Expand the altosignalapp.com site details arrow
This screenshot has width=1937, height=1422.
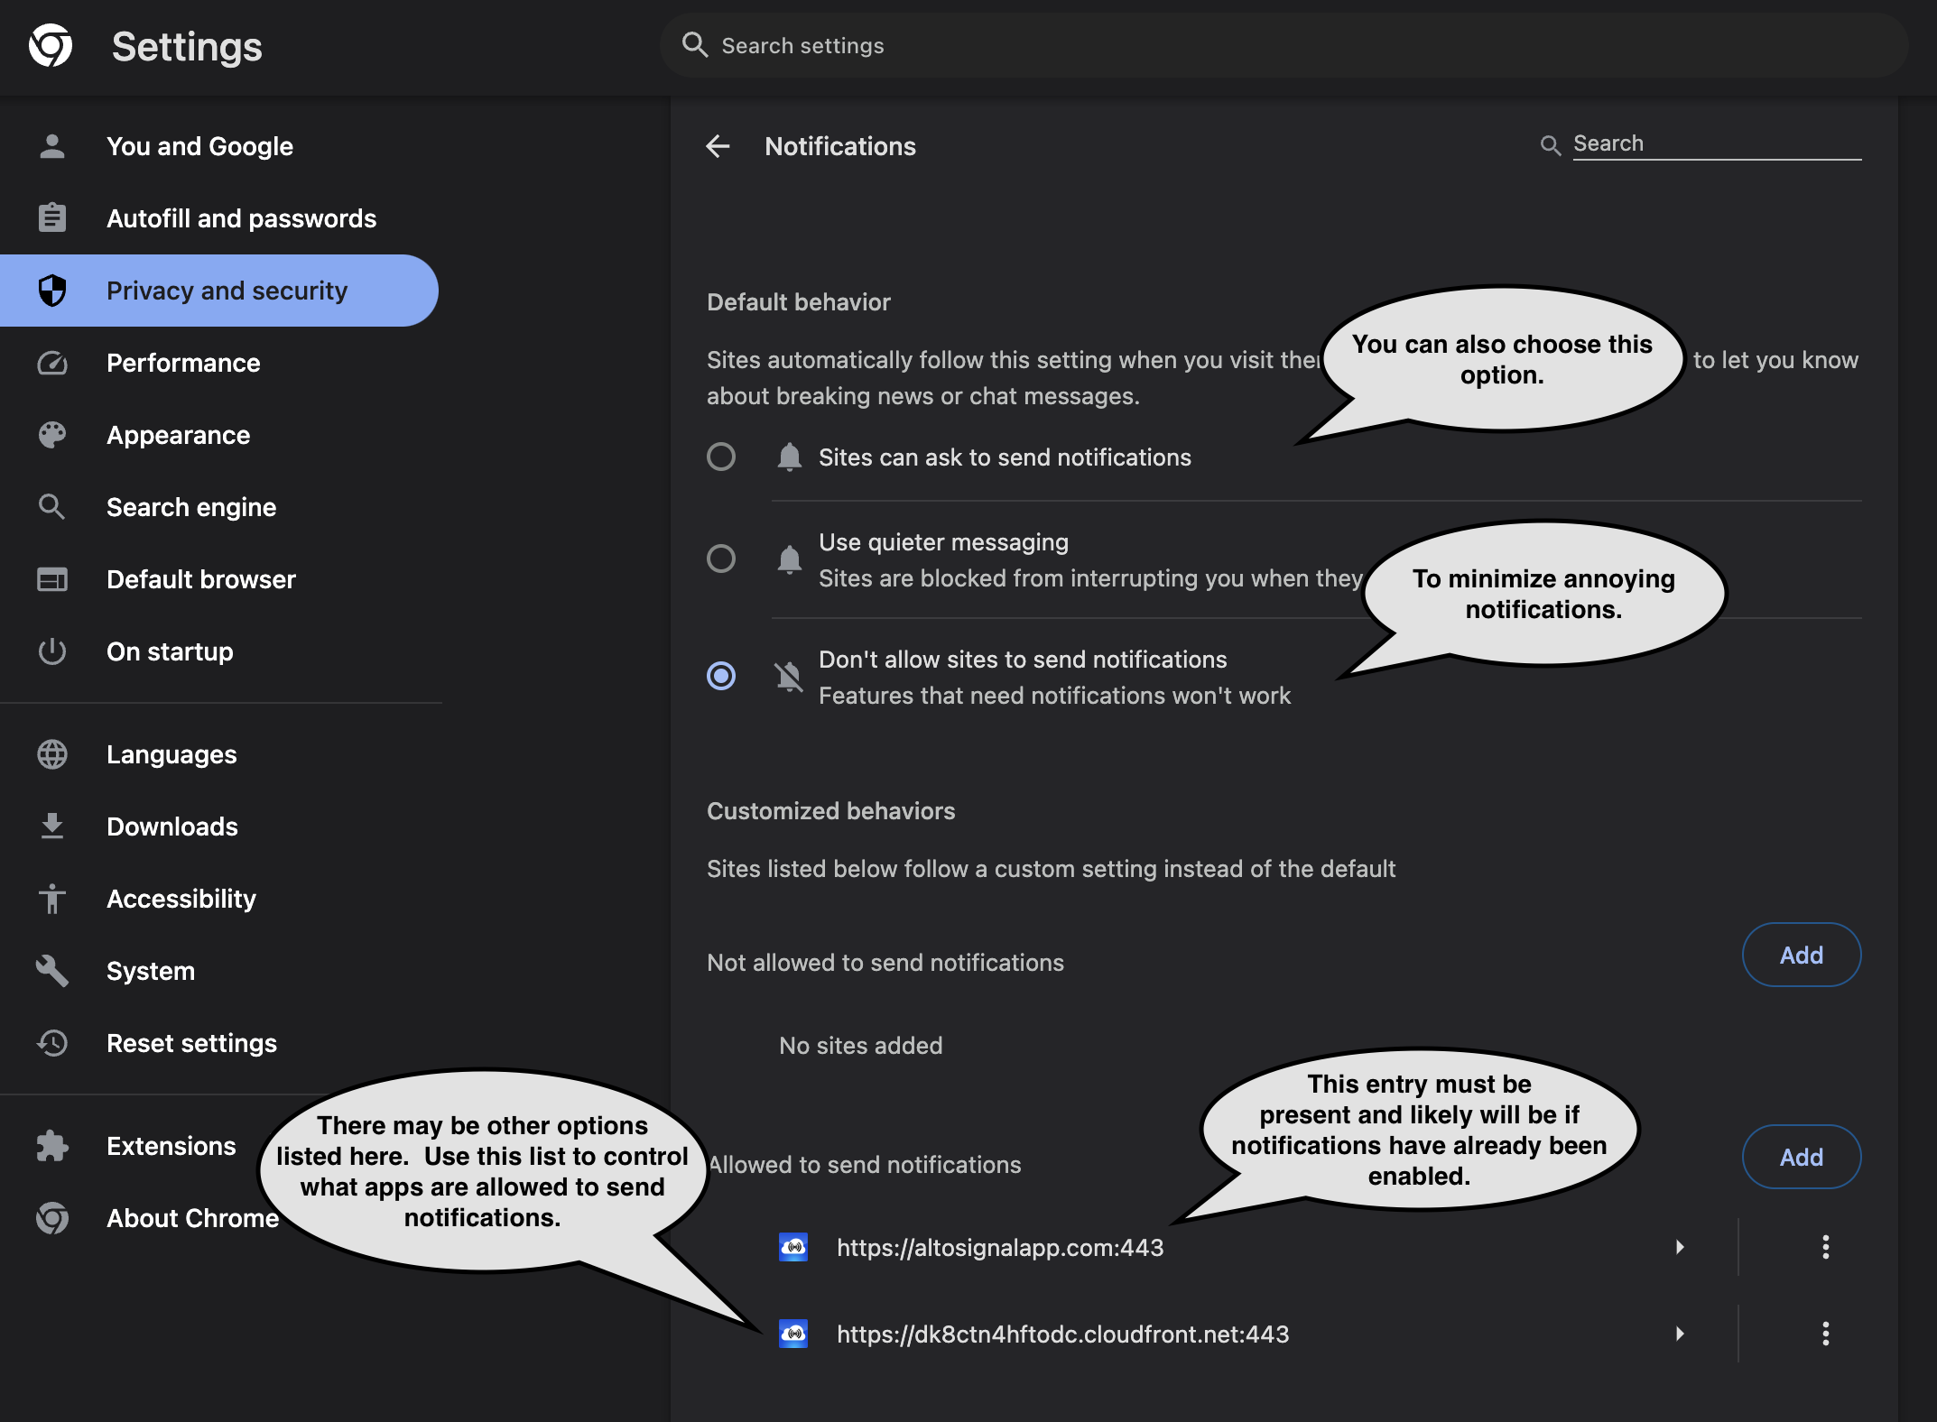[1679, 1247]
